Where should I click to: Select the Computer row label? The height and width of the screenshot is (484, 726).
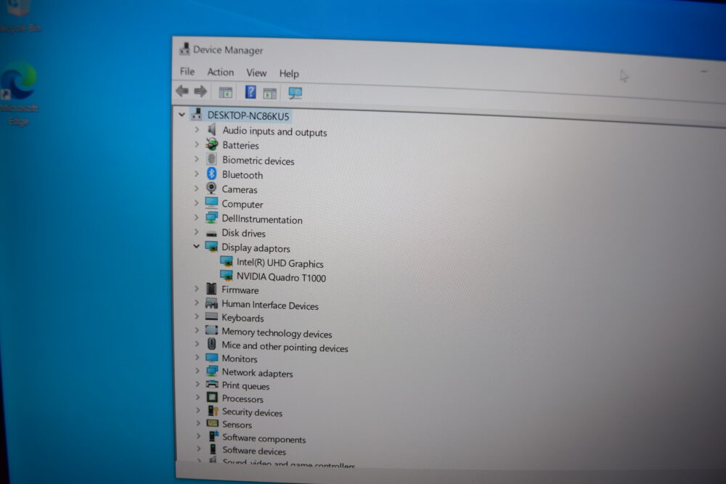242,204
